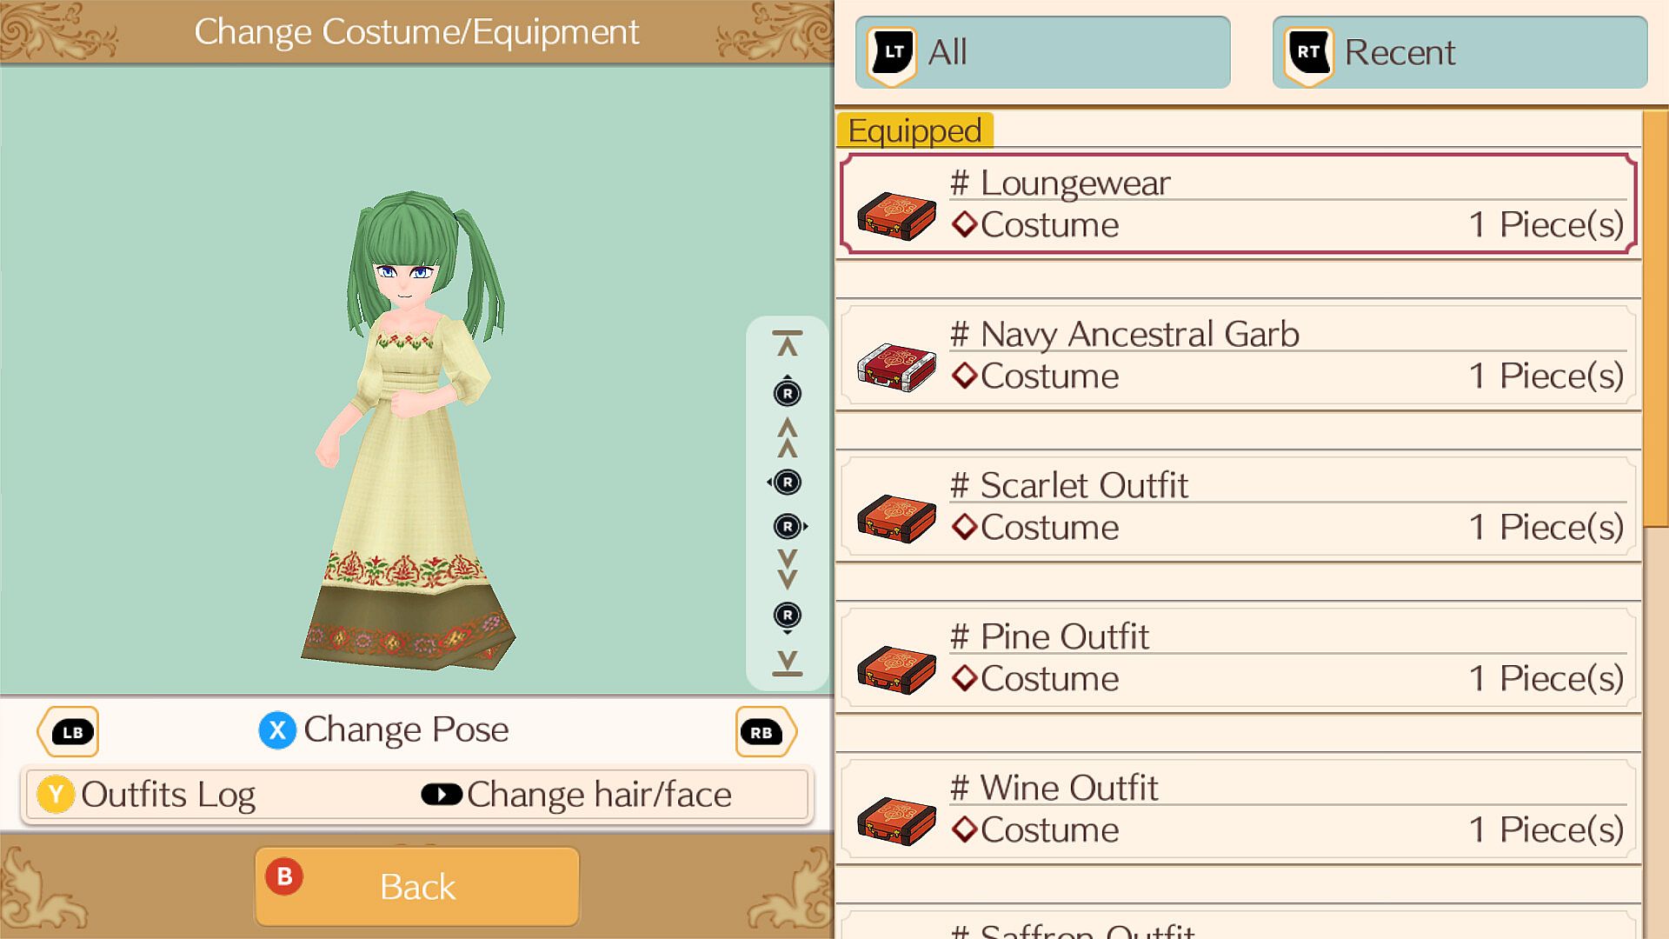The height and width of the screenshot is (939, 1669).
Task: Select the Scarlet Outfit costume
Action: (x=1238, y=507)
